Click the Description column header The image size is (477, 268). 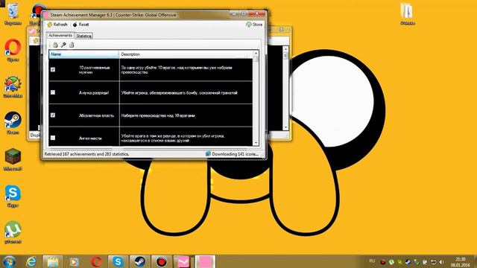point(186,54)
